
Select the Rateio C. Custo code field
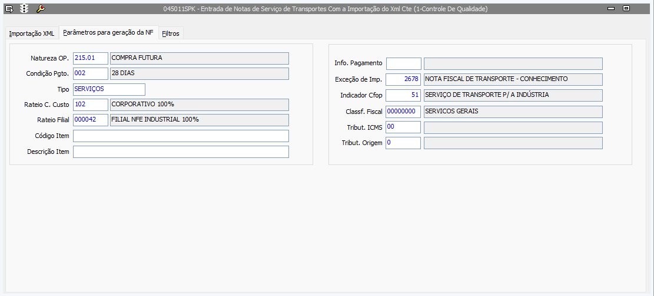91,105
